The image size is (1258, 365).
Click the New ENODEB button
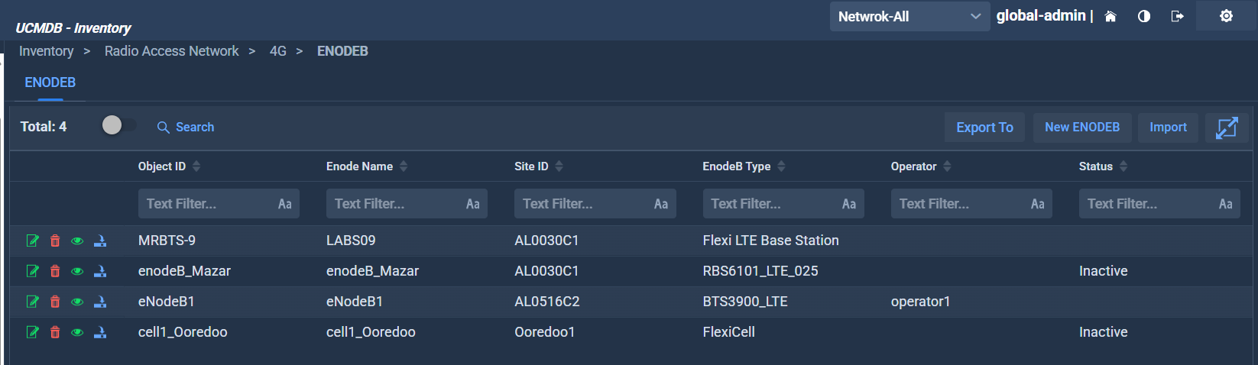[x=1081, y=128]
